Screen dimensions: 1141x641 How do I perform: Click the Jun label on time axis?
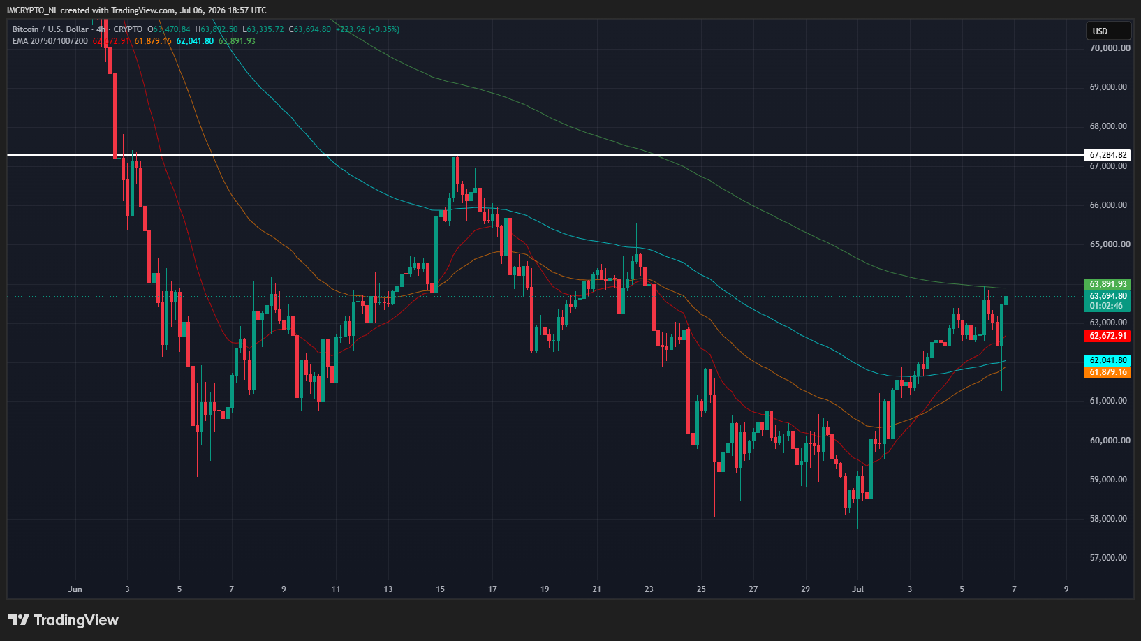(x=75, y=589)
